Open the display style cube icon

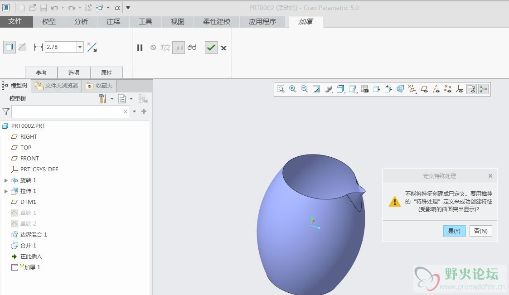340,89
